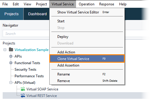
Task: Choose Show Virtual Service Editor
Action: point(87,12)
